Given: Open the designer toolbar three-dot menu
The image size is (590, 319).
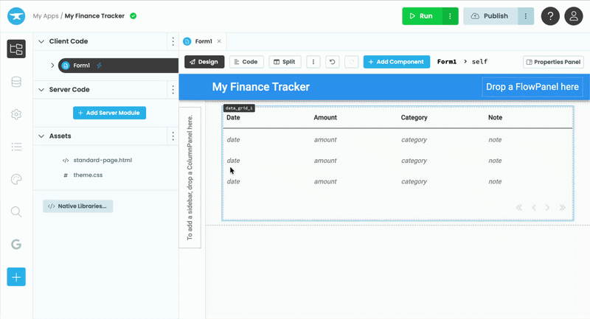Looking at the screenshot, I should pyautogui.click(x=313, y=62).
